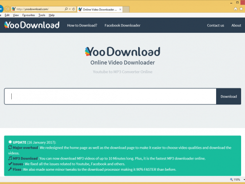Click the Issues checkmark icon

point(10,163)
